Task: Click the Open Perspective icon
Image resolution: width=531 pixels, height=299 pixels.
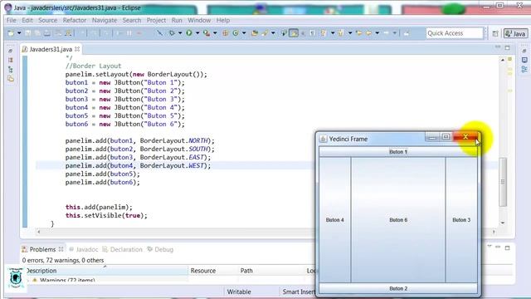Action: (x=495, y=33)
